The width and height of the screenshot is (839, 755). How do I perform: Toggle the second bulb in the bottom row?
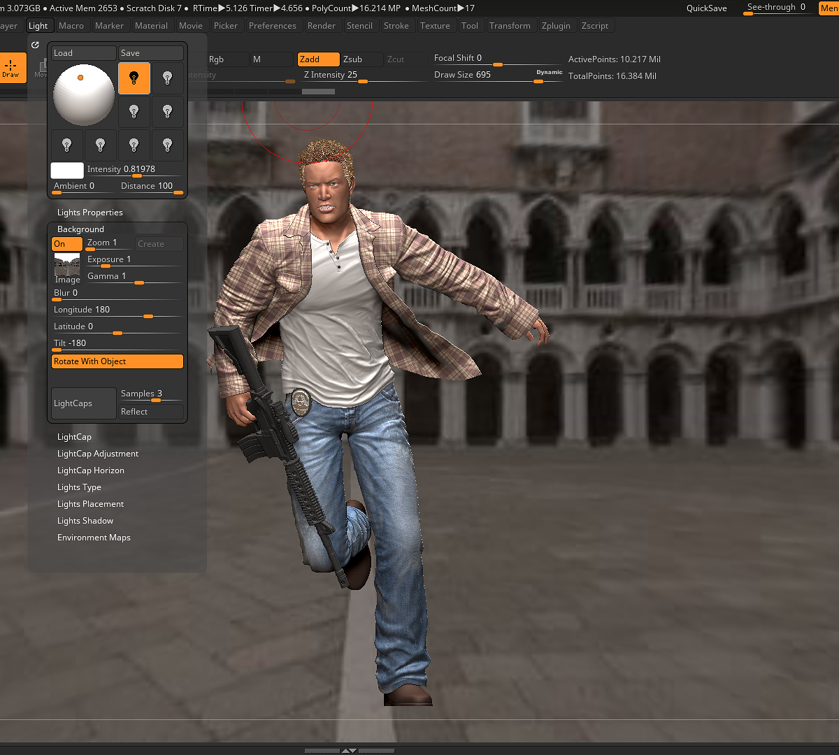[x=101, y=145]
